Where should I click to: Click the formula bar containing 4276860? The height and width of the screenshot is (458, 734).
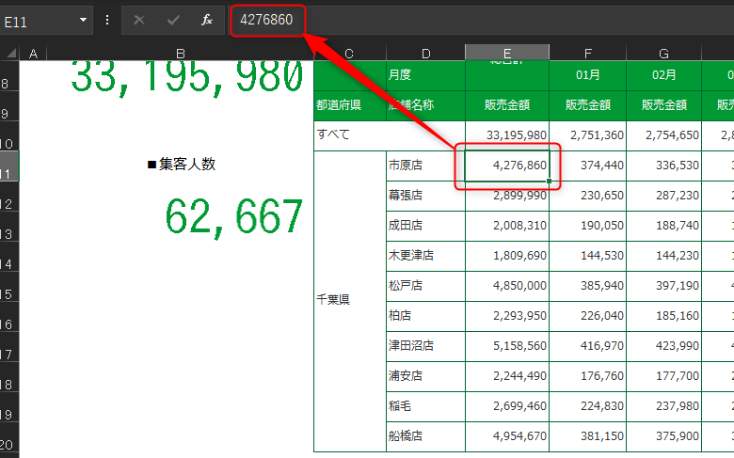(x=482, y=20)
